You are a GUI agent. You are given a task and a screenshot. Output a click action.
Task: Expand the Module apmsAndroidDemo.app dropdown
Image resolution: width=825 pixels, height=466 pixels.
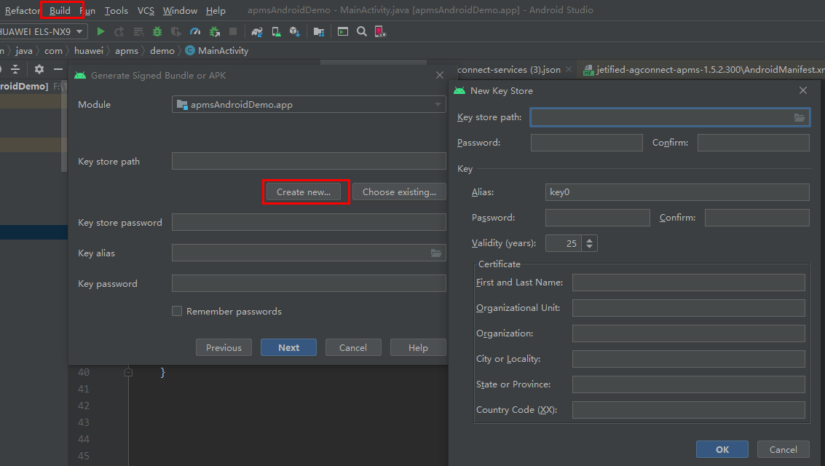[x=438, y=104]
